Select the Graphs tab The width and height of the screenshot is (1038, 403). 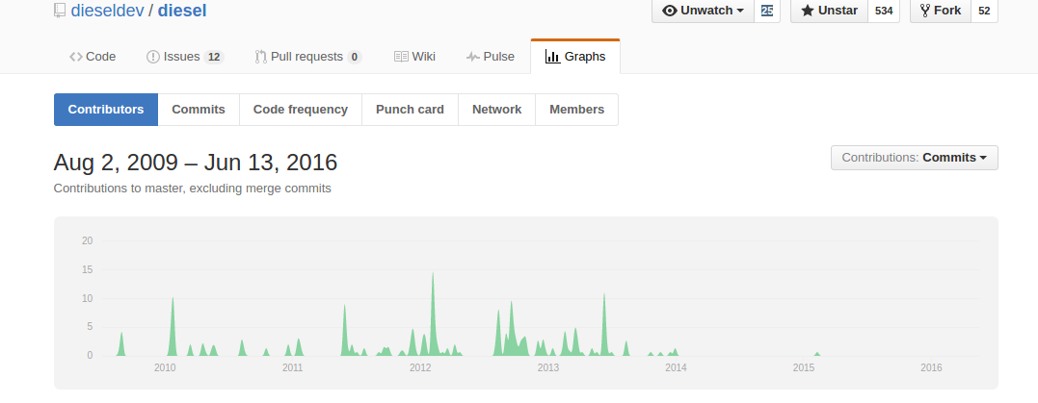coord(575,57)
